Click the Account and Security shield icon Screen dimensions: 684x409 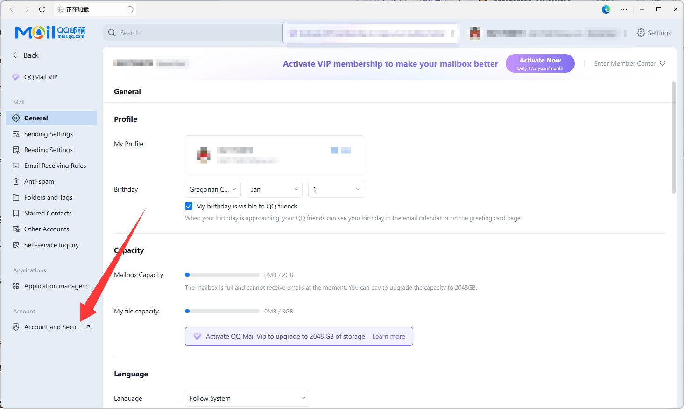coord(16,327)
